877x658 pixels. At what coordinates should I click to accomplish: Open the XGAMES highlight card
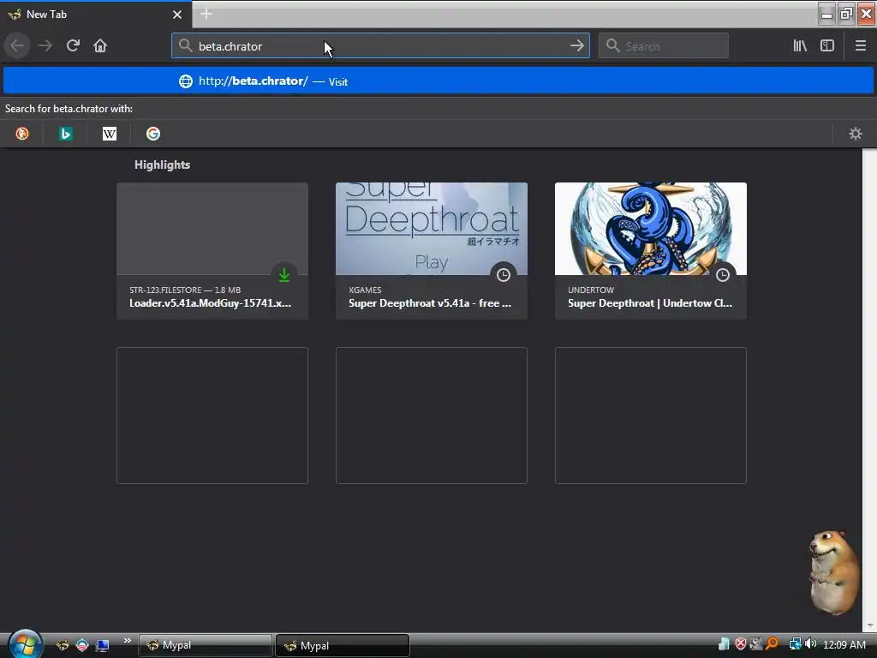coord(432,251)
